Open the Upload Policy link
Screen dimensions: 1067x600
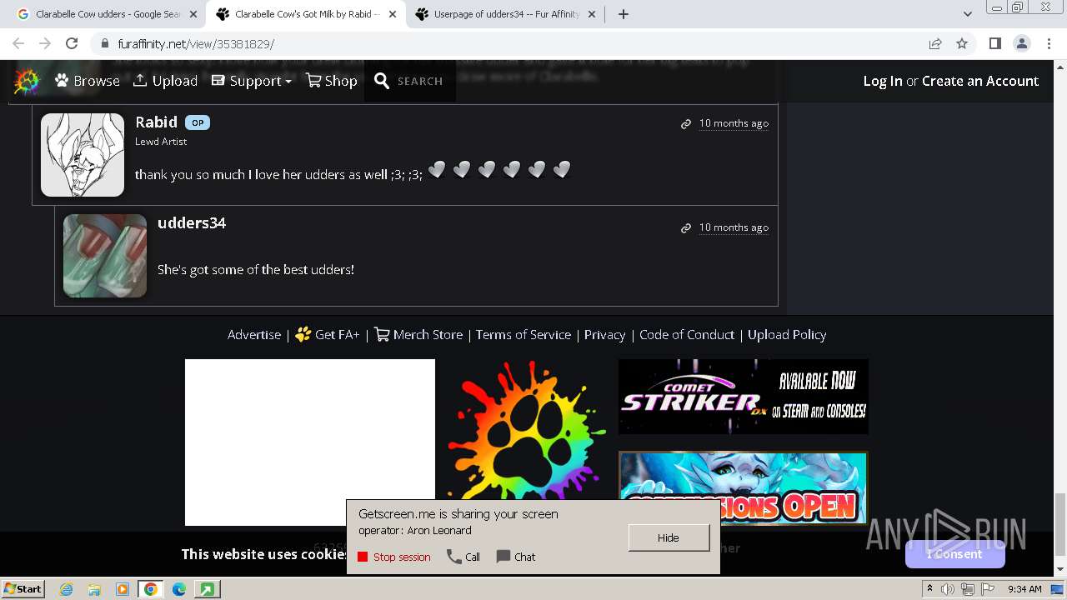(787, 334)
